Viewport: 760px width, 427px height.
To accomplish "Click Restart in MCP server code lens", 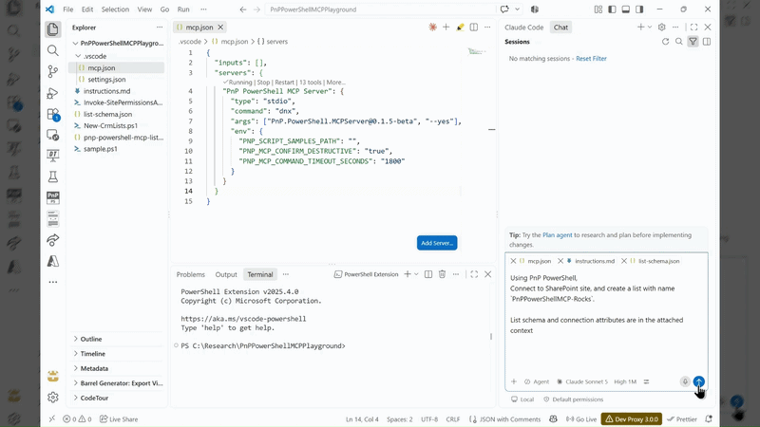I will pos(284,83).
